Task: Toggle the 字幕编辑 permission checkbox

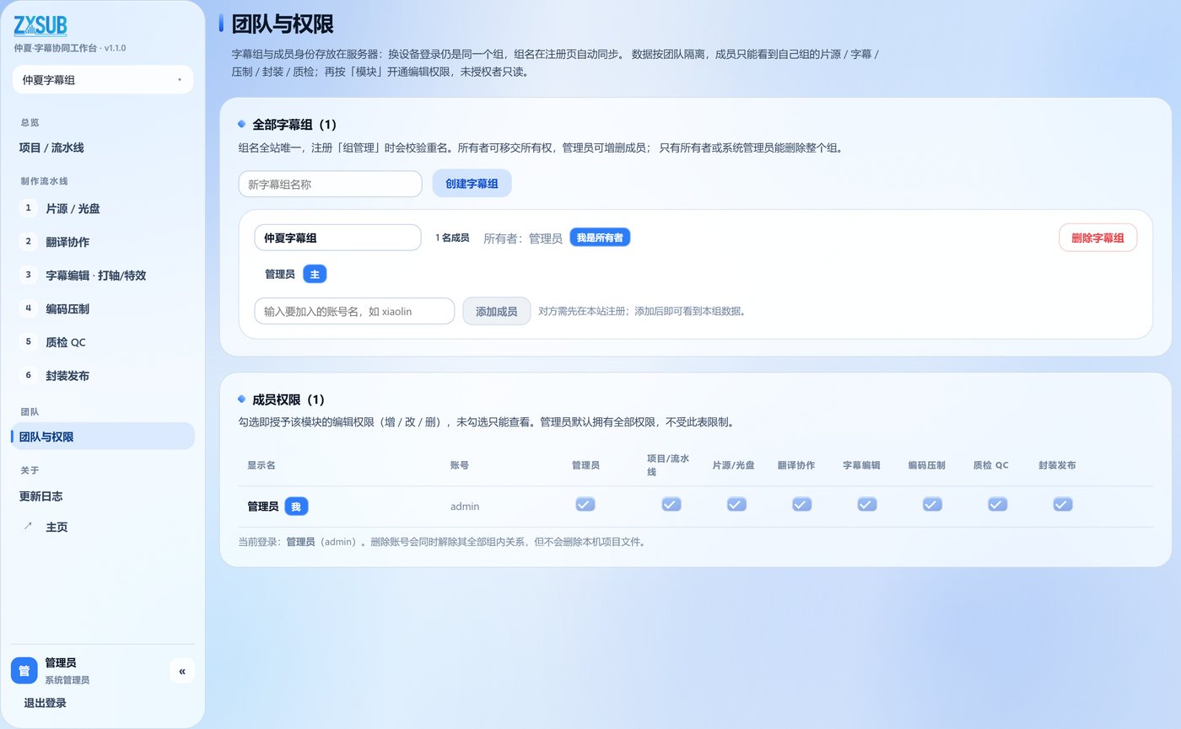Action: click(x=867, y=504)
